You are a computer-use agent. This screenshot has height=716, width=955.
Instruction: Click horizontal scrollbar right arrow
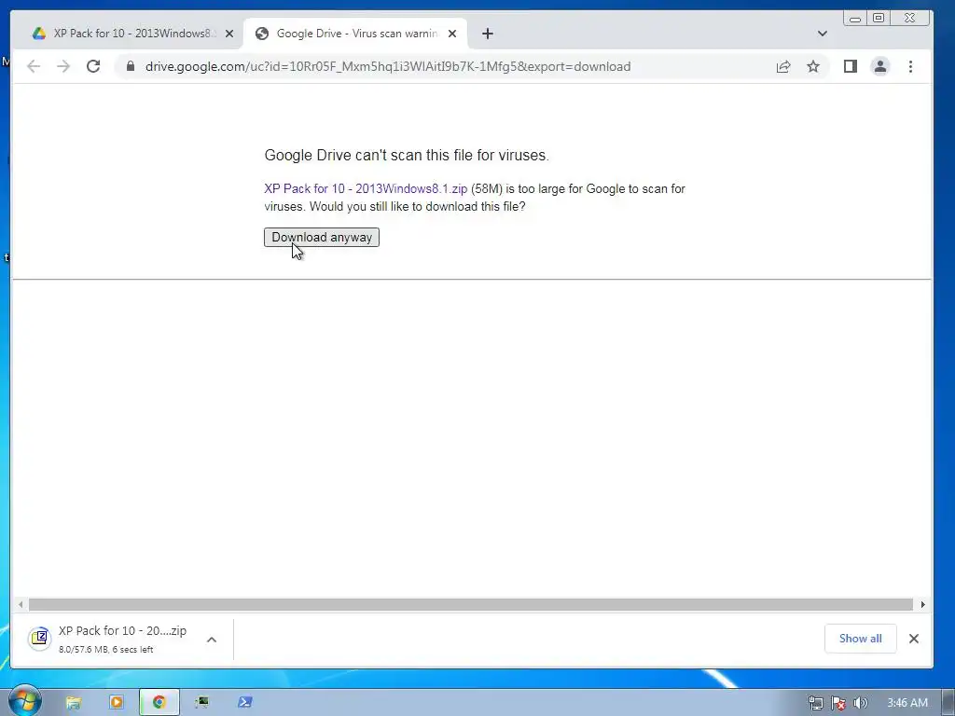click(x=922, y=604)
